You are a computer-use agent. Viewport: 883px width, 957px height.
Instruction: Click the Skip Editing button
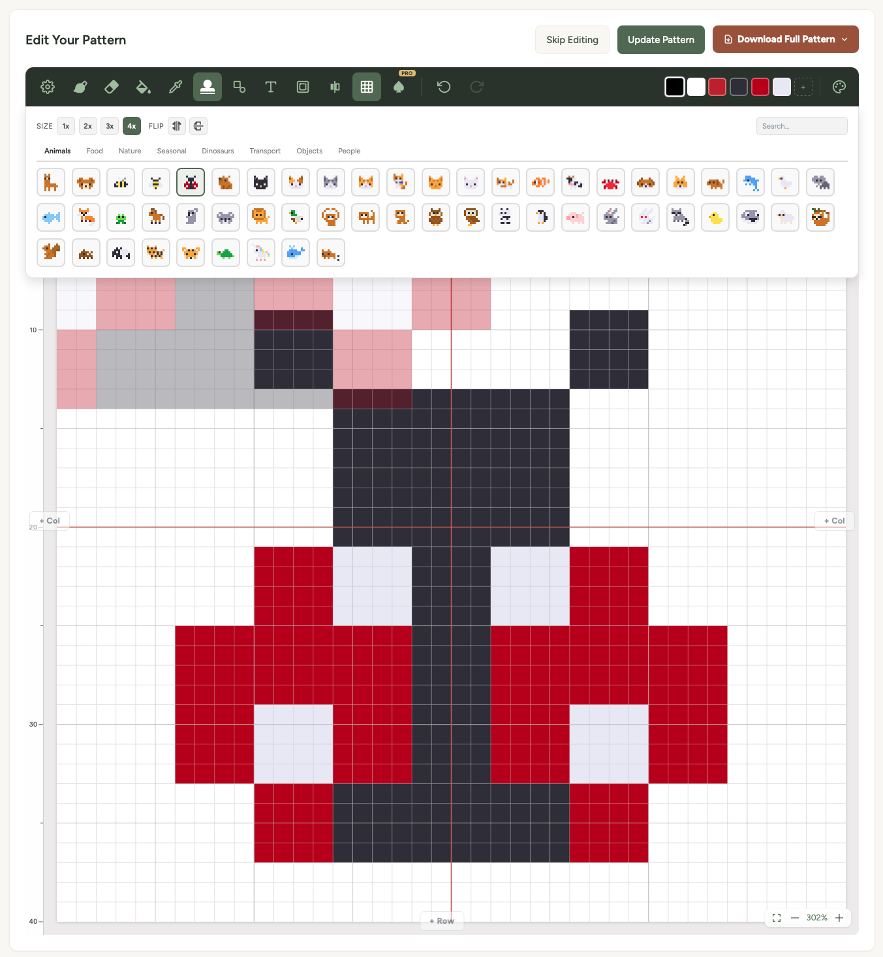point(572,40)
